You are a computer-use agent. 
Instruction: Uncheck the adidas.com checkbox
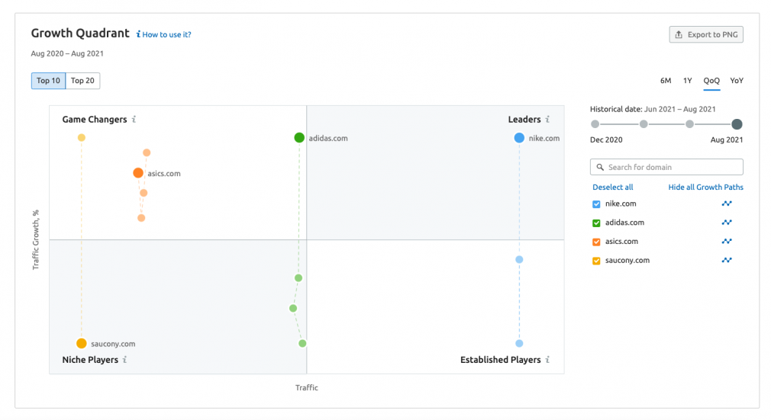[x=596, y=223]
